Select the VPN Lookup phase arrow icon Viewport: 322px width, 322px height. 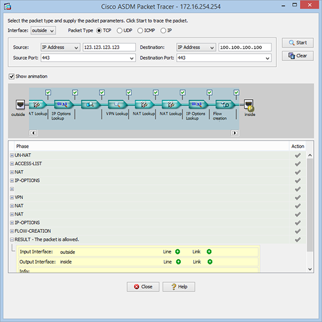pos(118,104)
